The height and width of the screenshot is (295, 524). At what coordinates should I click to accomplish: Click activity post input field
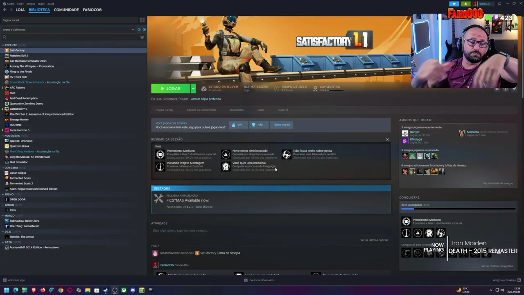coord(271,230)
